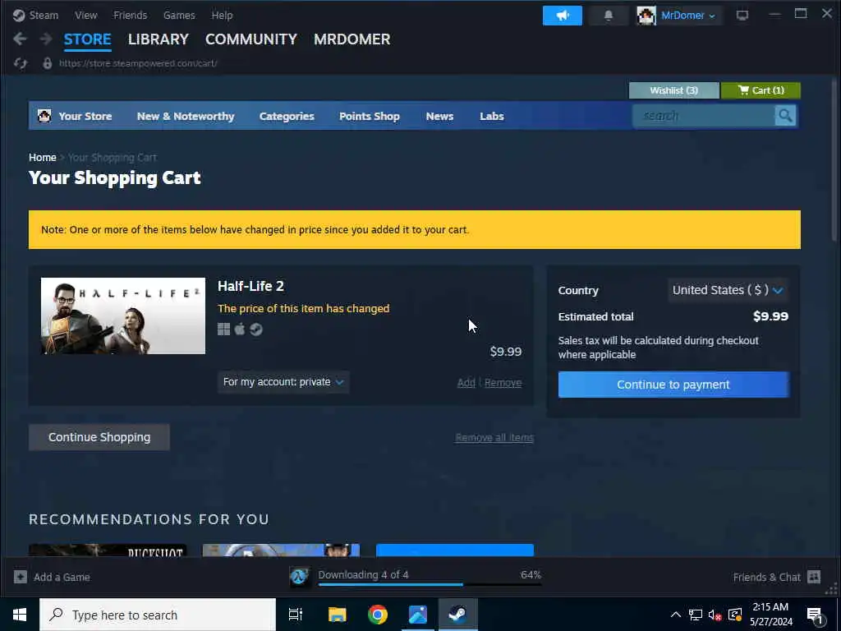This screenshot has height=631, width=841.
Task: Click the MrDomer profile avatar
Action: [x=646, y=16]
